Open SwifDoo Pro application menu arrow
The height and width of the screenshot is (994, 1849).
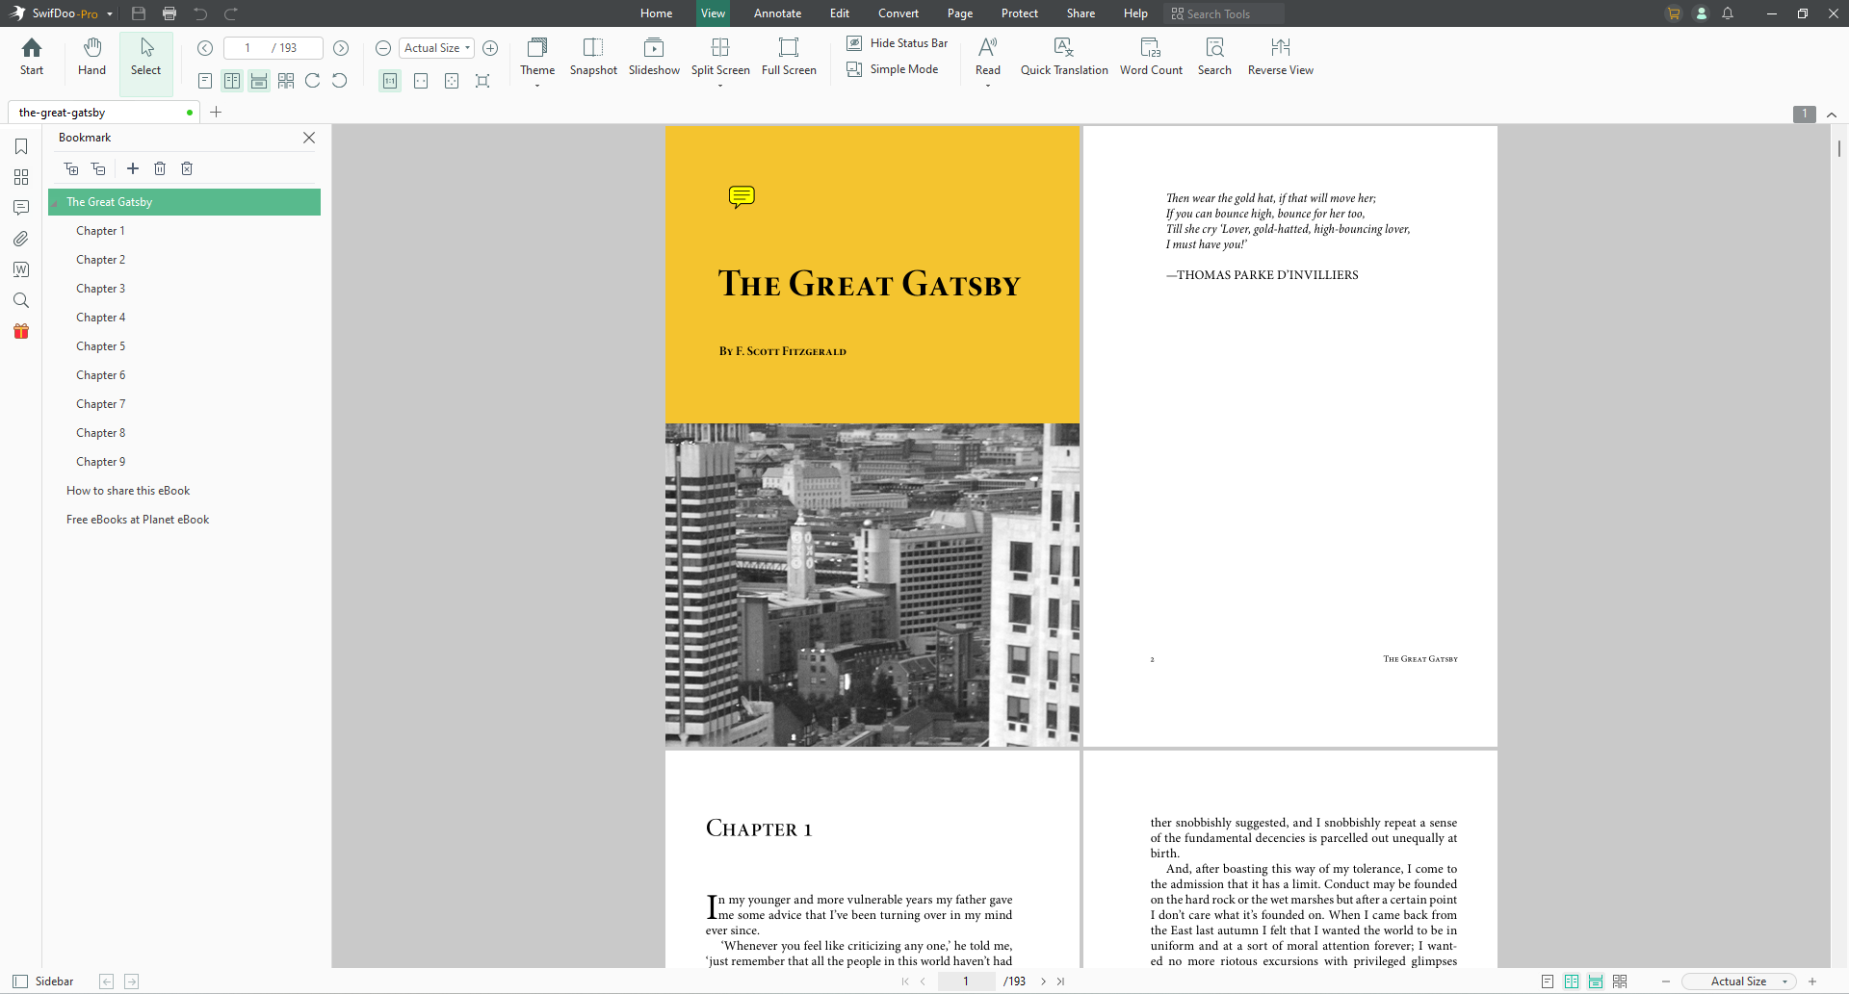pos(110,14)
